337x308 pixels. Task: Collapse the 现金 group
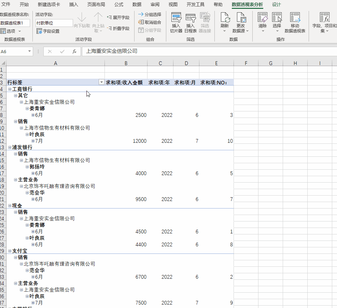click(10, 205)
